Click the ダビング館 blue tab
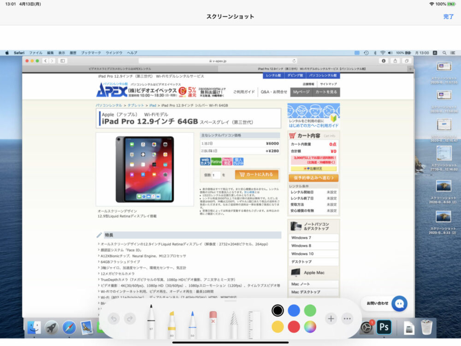This screenshot has height=346, width=461. 295,76
